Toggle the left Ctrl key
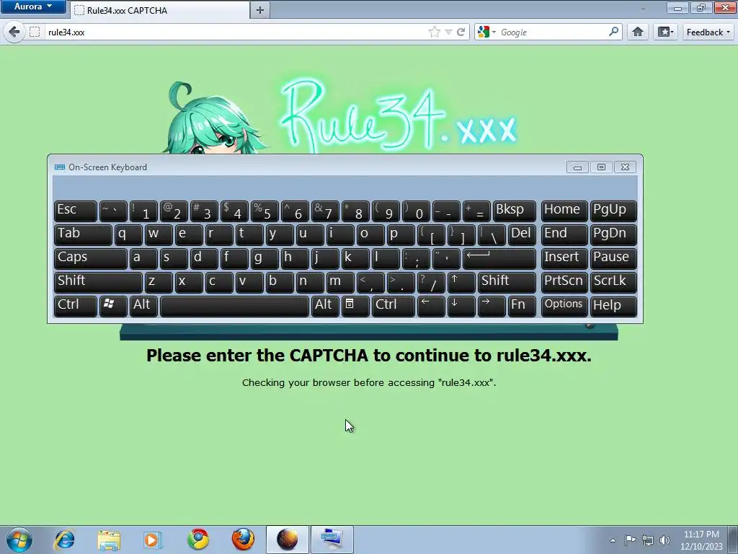Viewport: 738px width, 554px height. coord(75,306)
